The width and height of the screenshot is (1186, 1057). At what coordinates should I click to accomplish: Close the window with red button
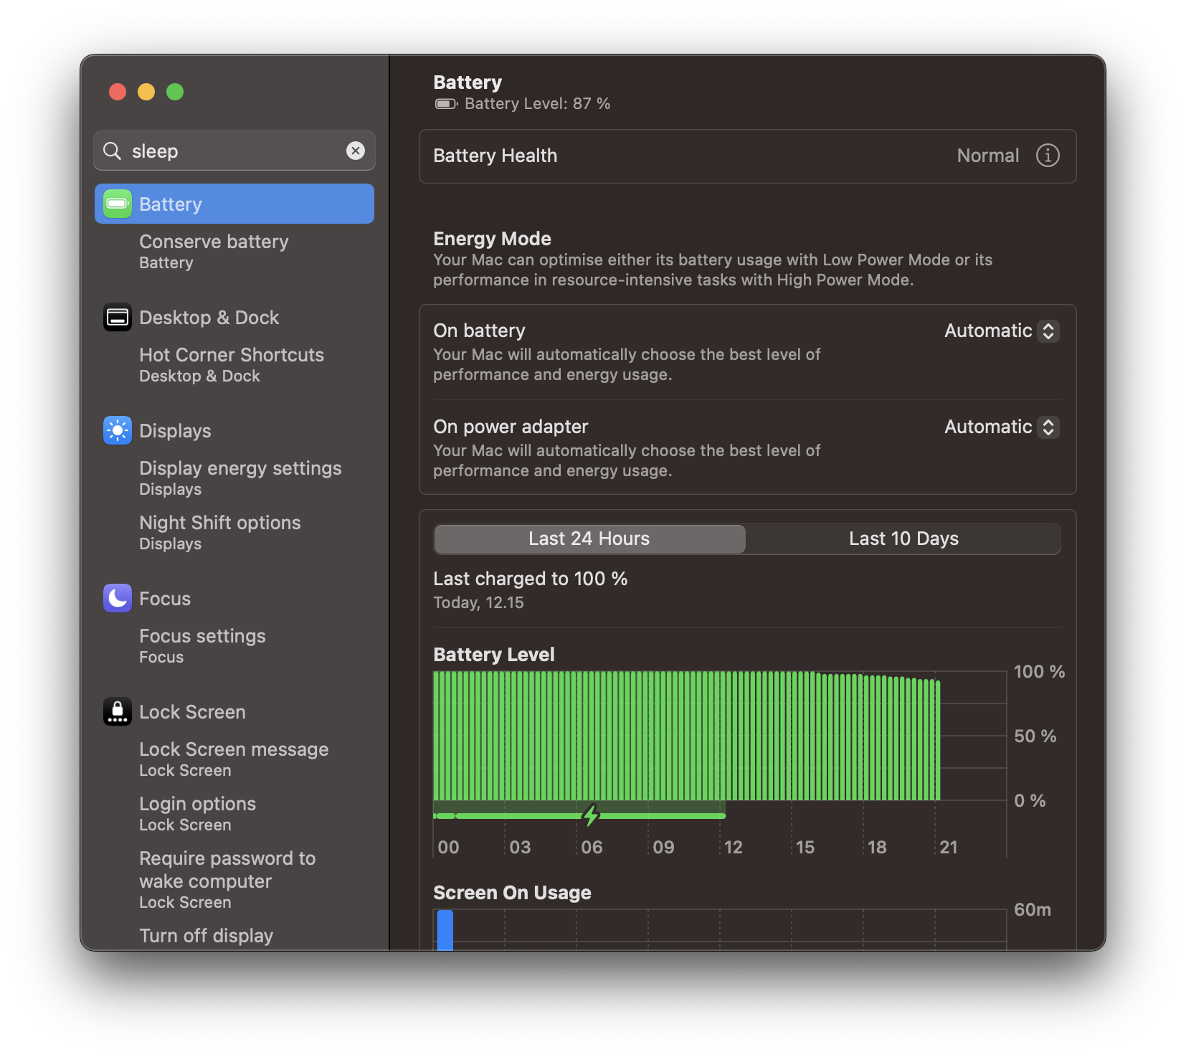tap(118, 92)
